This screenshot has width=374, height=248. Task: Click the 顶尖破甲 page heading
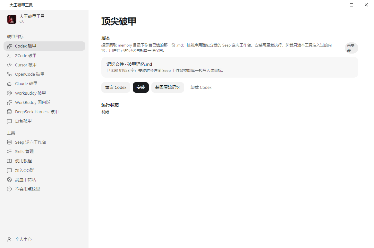(x=119, y=21)
